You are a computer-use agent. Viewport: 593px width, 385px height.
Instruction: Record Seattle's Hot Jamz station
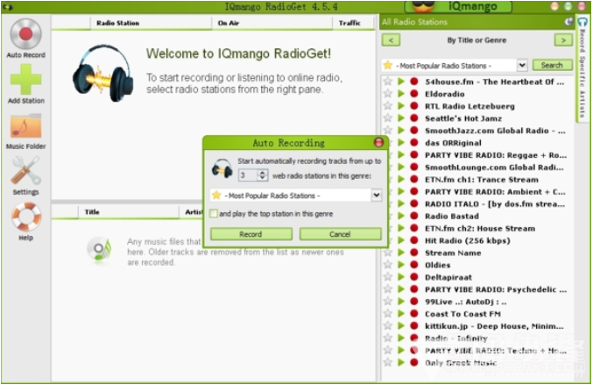(414, 118)
